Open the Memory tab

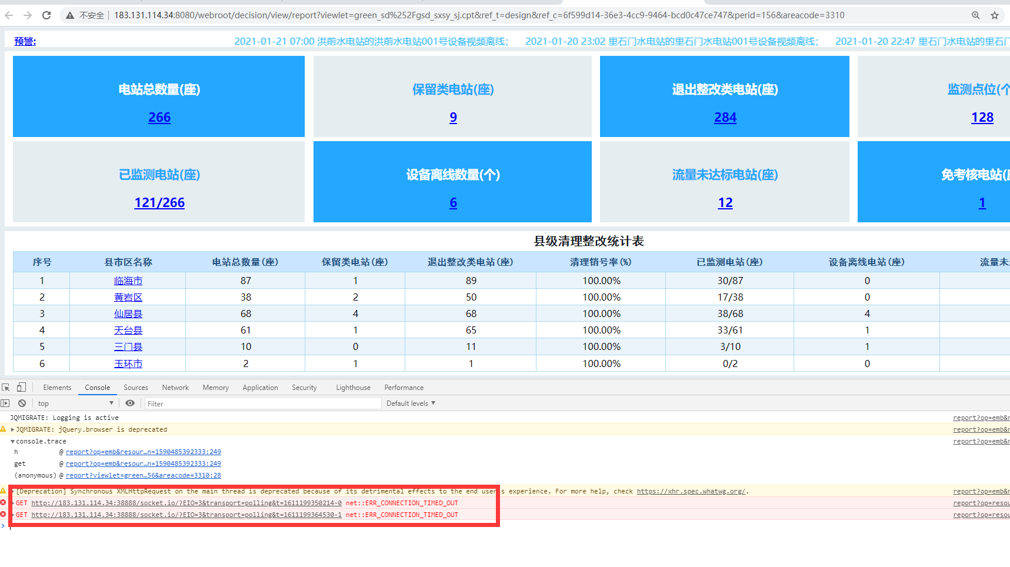coord(216,388)
